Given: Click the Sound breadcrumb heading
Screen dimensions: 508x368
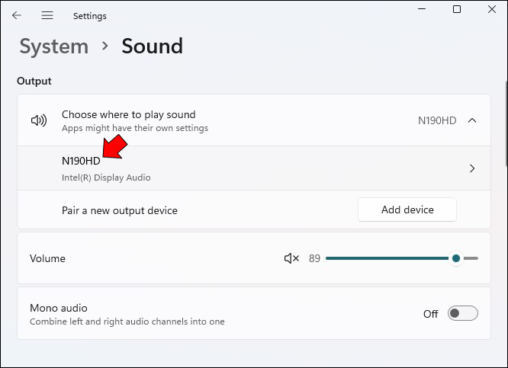Looking at the screenshot, I should [152, 46].
